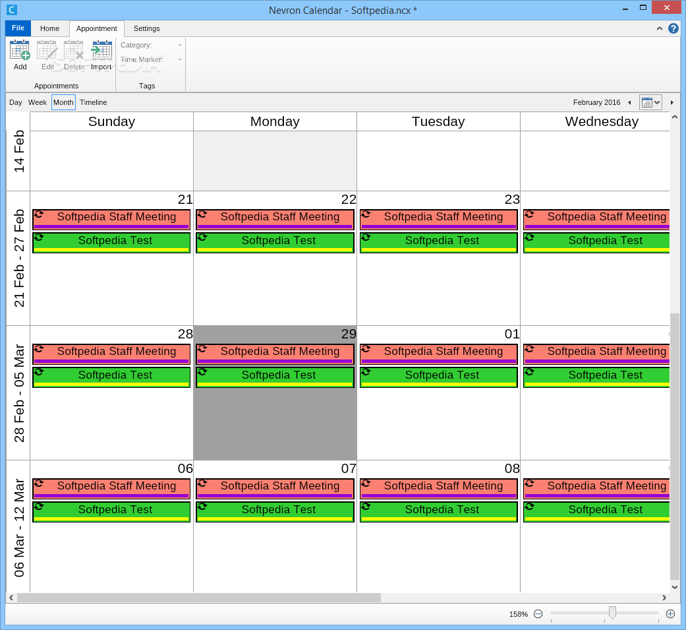Click the 14 Feb week label

coord(18,151)
